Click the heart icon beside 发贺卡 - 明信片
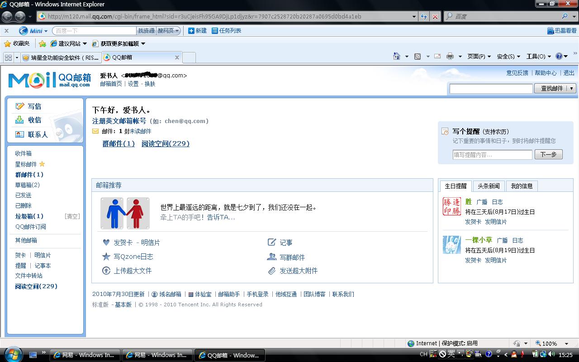Image resolution: width=579 pixels, height=362 pixels. click(x=106, y=243)
